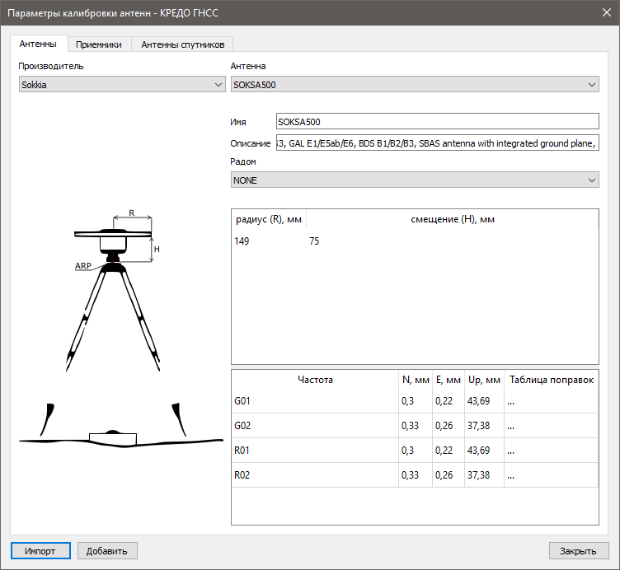Expand the Производитель dropdown showing Sokkia
Image resolution: width=620 pixels, height=570 pixels.
click(x=122, y=85)
